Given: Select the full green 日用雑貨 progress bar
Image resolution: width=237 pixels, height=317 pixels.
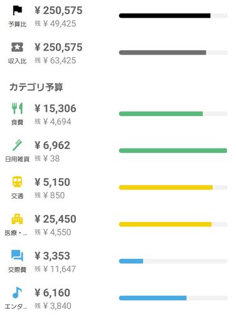Looking at the screenshot, I should pos(173,150).
